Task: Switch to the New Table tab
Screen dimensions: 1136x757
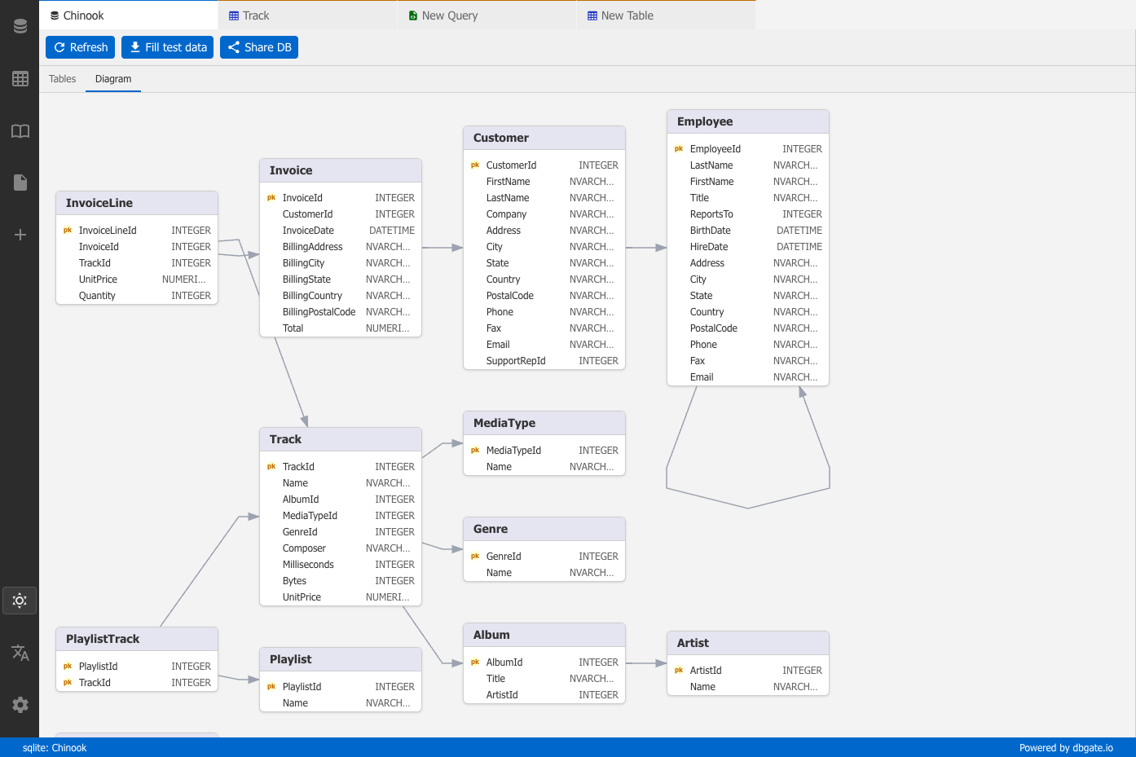Action: (666, 15)
